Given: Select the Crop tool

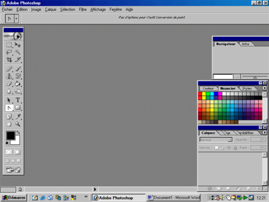Looking at the screenshot, I should coord(9,60).
